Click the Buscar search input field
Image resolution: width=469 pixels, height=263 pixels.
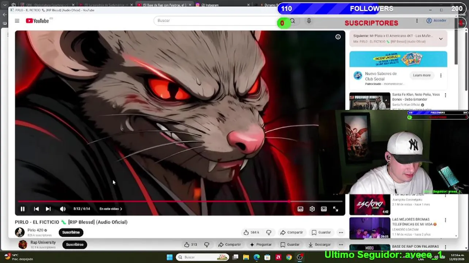coord(216,20)
